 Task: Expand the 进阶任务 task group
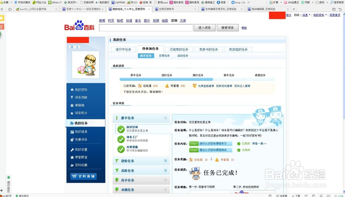pos(166,161)
